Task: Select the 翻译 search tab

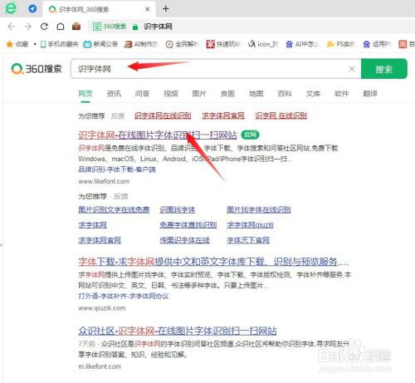Action: click(370, 94)
